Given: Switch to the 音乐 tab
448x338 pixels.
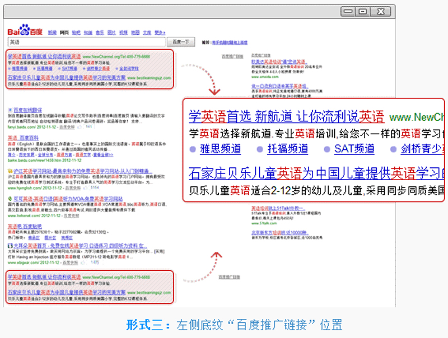Looking at the screenshot, I should click(x=100, y=32).
